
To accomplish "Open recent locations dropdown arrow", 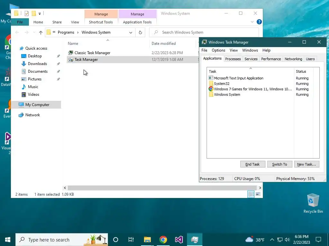I will pyautogui.click(x=34, y=32).
